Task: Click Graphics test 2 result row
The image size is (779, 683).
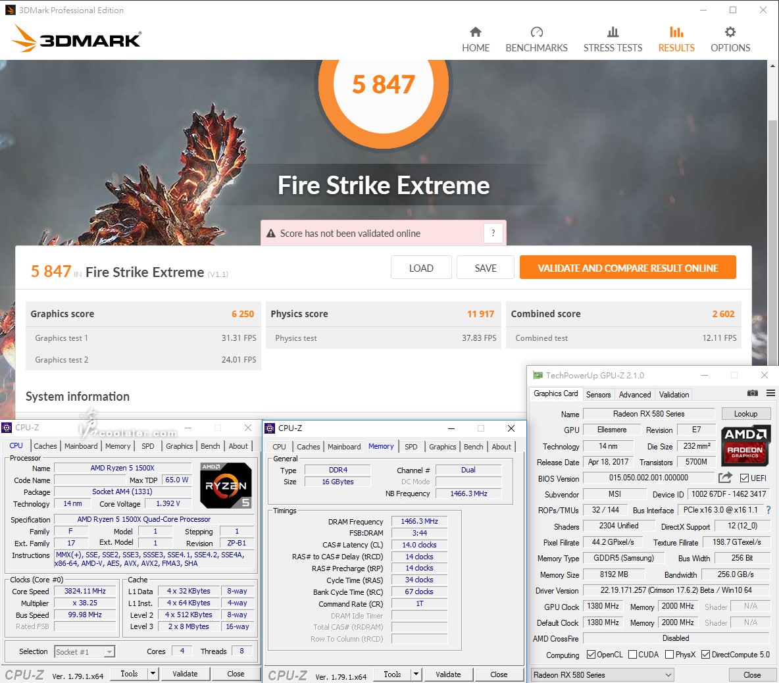Action: (x=143, y=360)
